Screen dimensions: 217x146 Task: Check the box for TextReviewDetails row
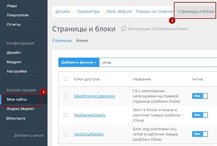pos(66,115)
